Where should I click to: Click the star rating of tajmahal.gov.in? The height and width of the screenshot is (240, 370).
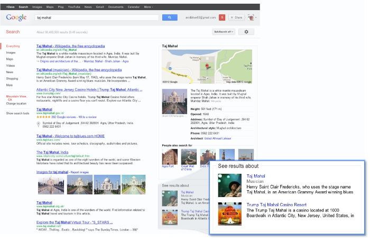43,116
